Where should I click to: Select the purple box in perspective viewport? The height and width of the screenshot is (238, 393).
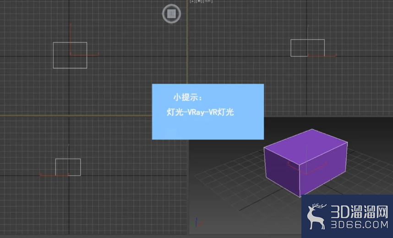point(306,163)
